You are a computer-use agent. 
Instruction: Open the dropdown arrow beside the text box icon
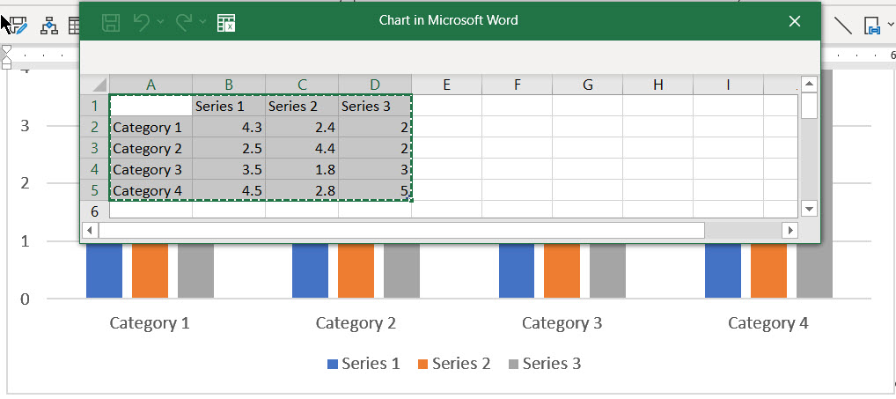891,25
